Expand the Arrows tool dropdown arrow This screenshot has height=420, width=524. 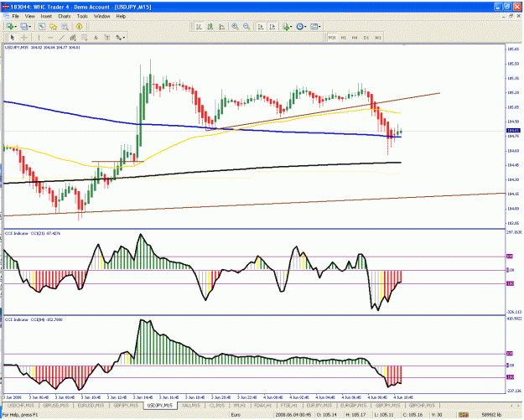[124, 38]
